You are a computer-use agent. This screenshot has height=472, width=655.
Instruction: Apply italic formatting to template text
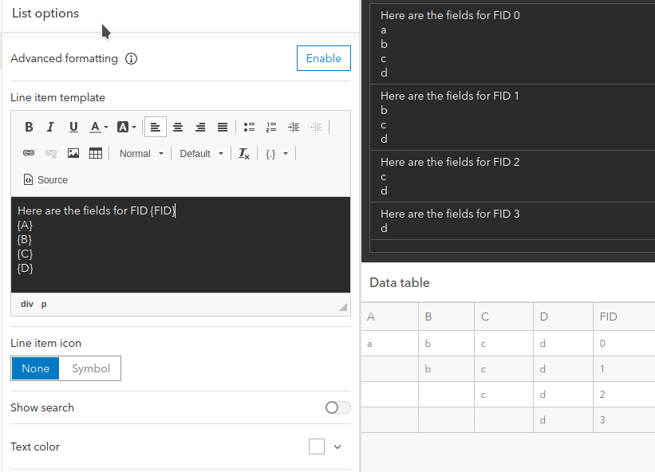click(x=51, y=127)
